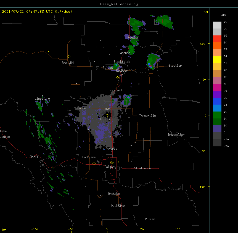238x233 pixels.
Task: Click the Airdrie city label
Action: coord(112,149)
